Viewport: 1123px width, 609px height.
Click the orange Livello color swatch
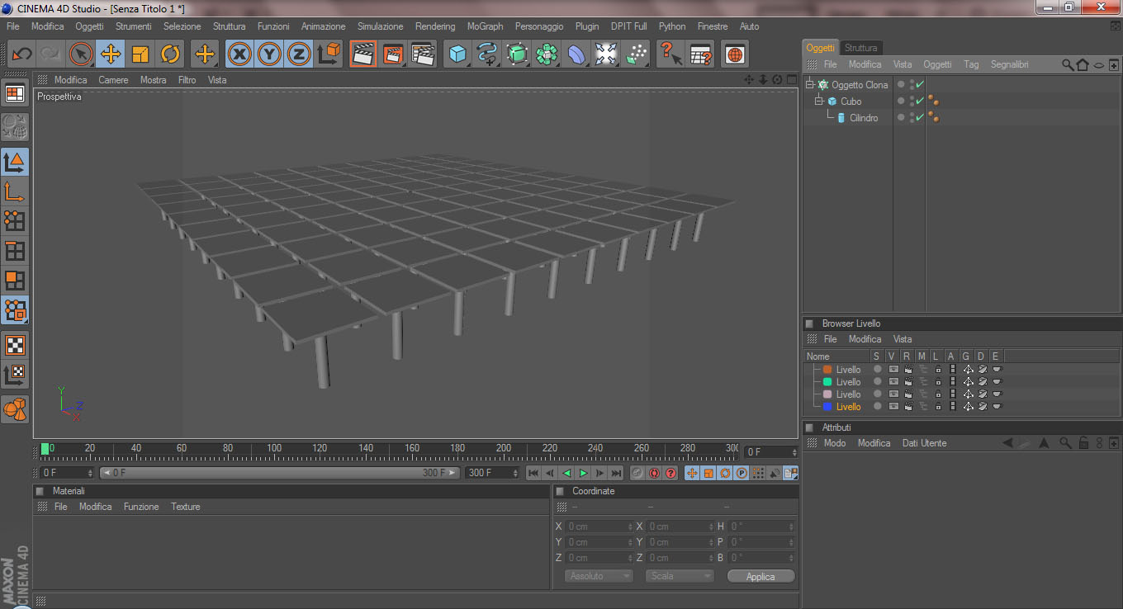click(827, 370)
